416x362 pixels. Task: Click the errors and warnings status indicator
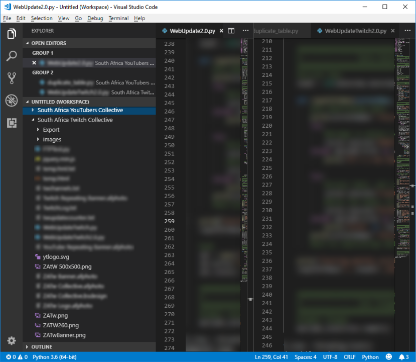(17, 357)
